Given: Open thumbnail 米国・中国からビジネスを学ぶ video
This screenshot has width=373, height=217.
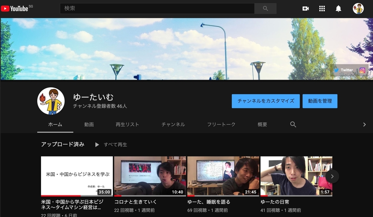Looking at the screenshot, I should [x=77, y=176].
